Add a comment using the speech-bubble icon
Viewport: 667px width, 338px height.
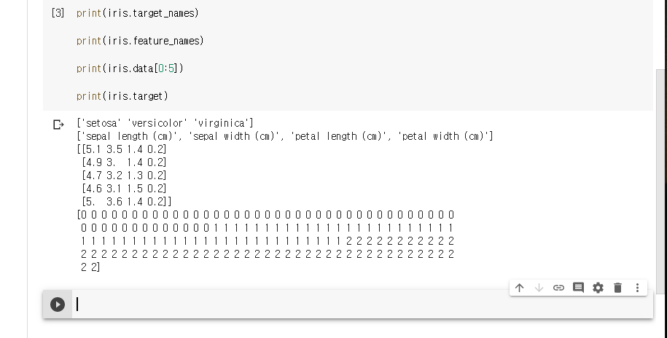(x=578, y=288)
